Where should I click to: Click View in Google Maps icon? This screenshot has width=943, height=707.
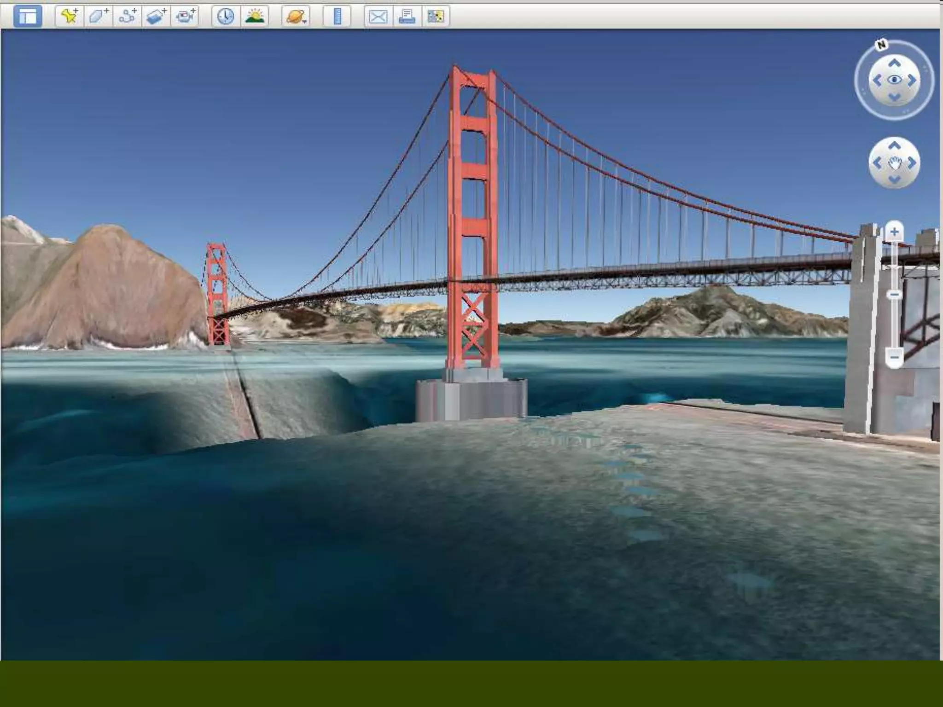click(x=436, y=17)
